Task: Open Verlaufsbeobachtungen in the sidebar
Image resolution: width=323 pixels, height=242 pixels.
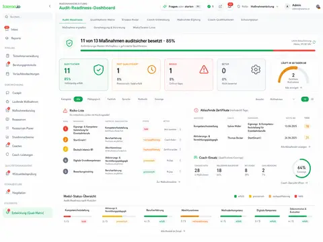Action: click(x=26, y=74)
